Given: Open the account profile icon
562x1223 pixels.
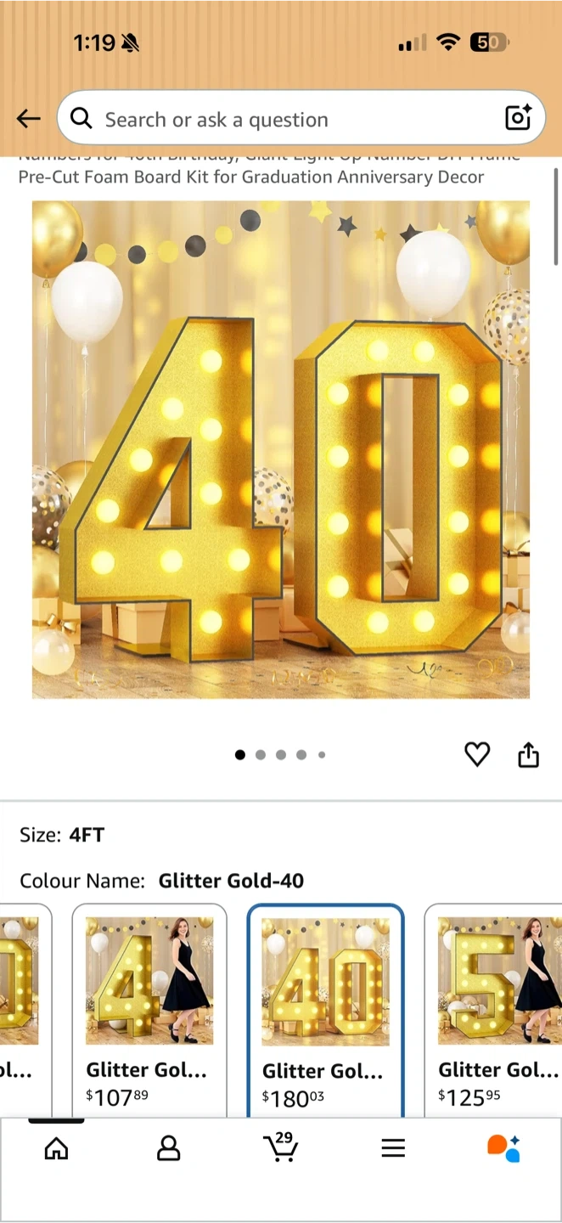Looking at the screenshot, I should click(169, 1149).
